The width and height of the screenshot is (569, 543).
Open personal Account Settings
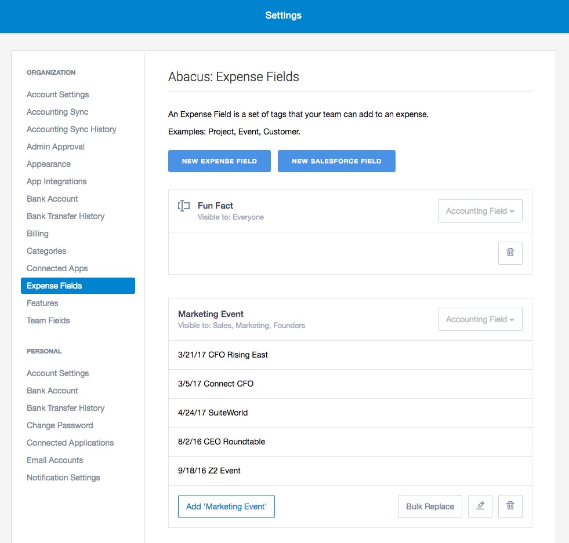[57, 373]
